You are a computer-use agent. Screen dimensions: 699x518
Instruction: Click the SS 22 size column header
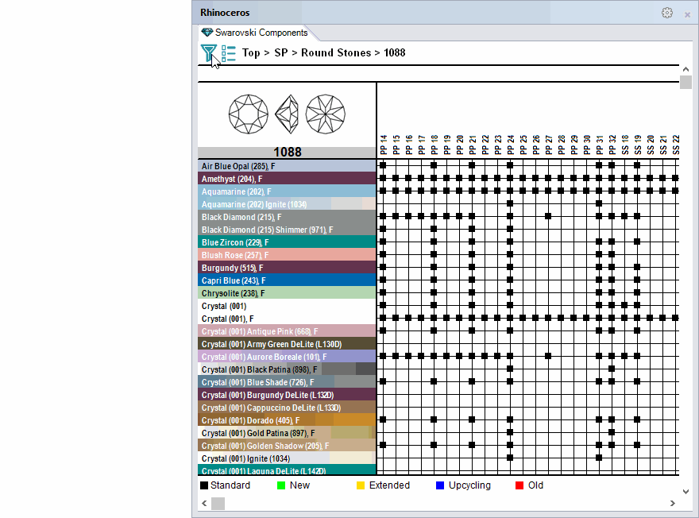point(676,145)
